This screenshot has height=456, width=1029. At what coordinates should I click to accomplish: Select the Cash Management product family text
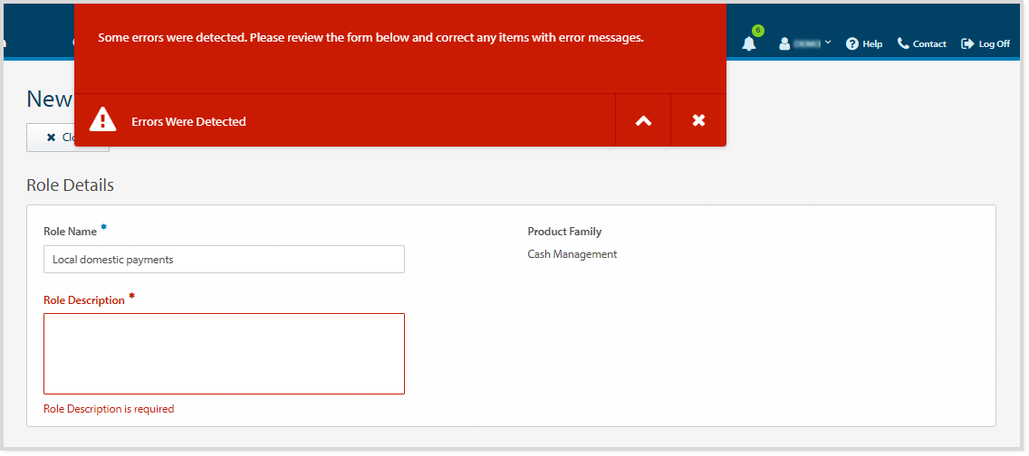[572, 254]
